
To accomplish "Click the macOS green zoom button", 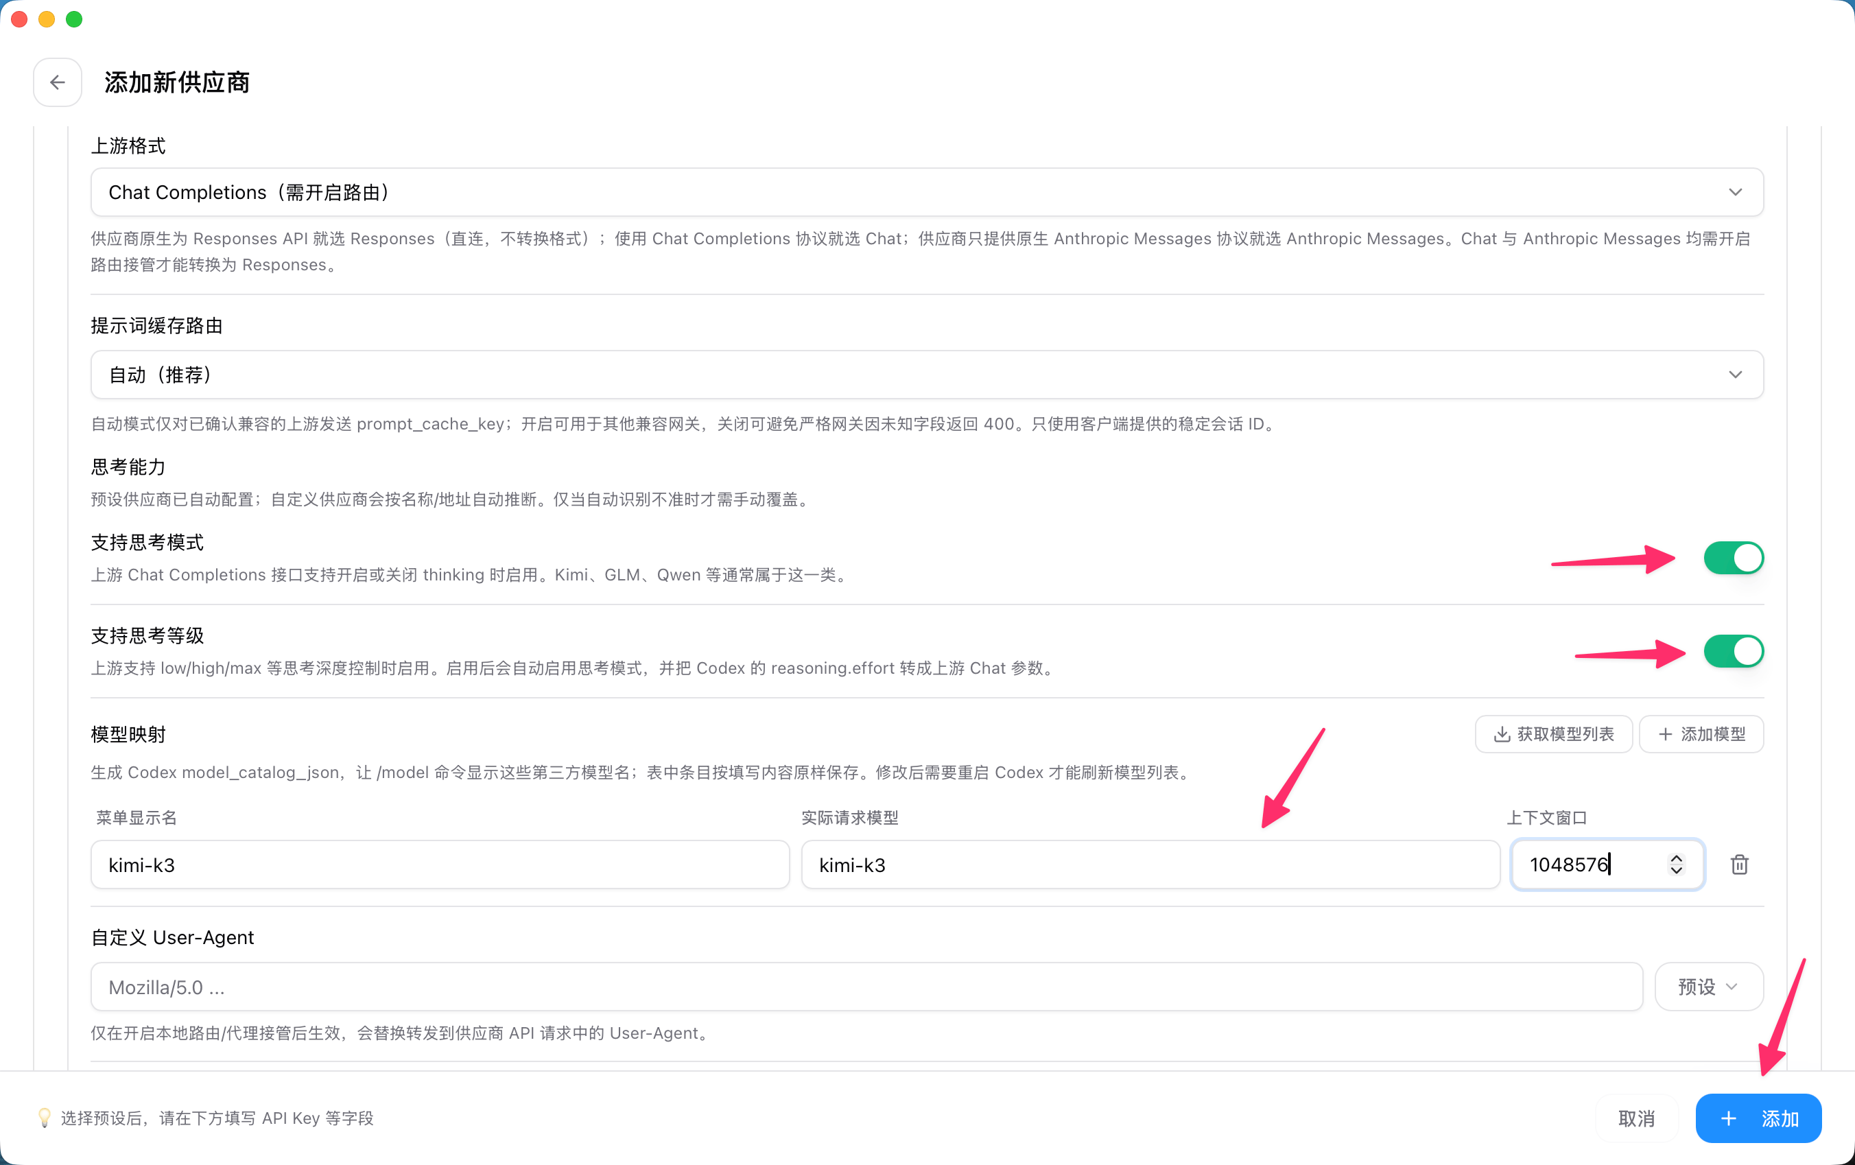I will pyautogui.click(x=74, y=19).
